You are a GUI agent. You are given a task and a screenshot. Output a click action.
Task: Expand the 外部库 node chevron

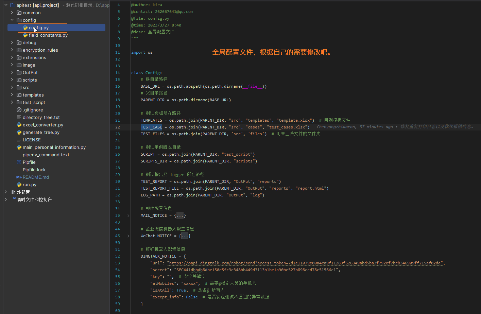(x=6, y=192)
